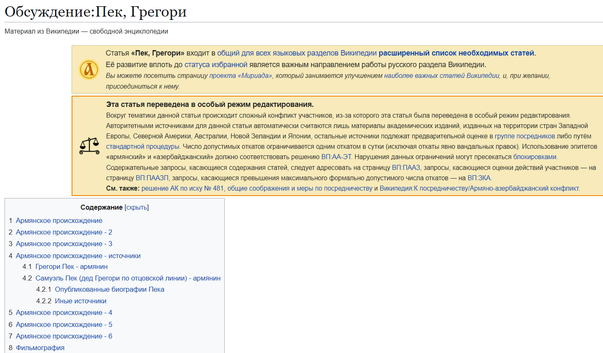
Task: Click the bold article name «Пек, Грегори»
Action: (158, 53)
